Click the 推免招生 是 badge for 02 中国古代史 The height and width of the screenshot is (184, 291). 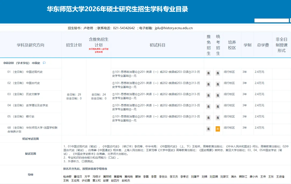[x=208, y=84]
